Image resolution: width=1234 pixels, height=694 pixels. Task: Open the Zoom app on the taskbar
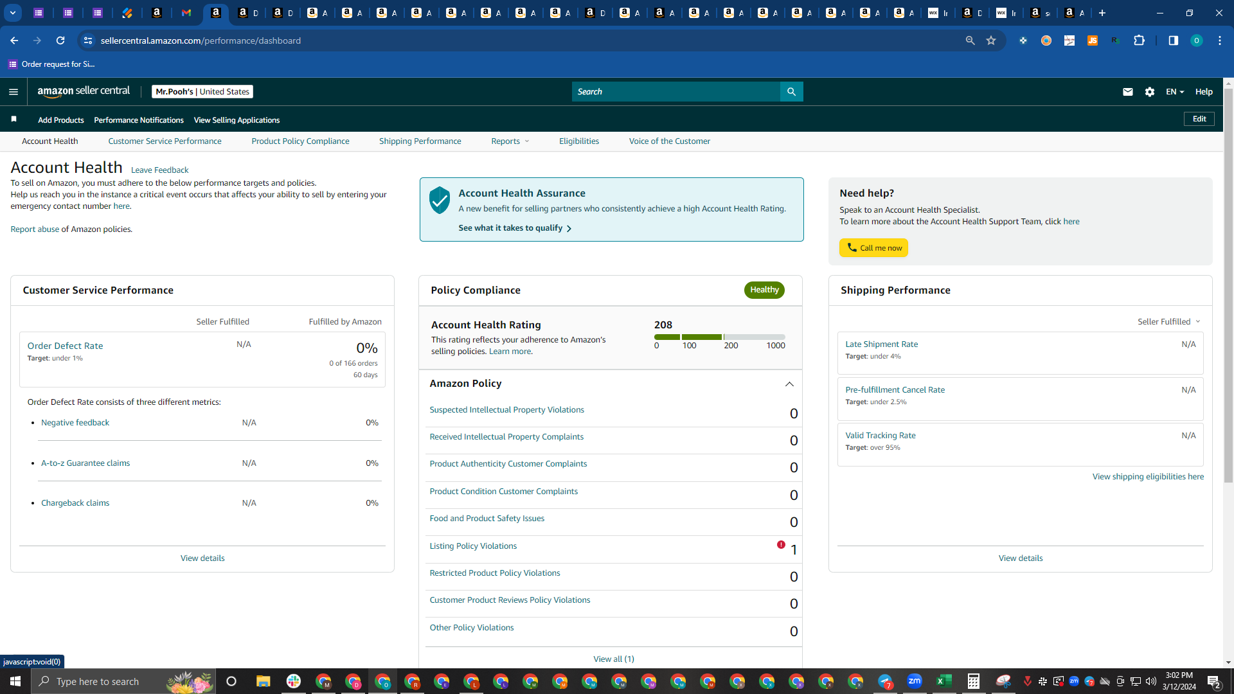(x=915, y=681)
